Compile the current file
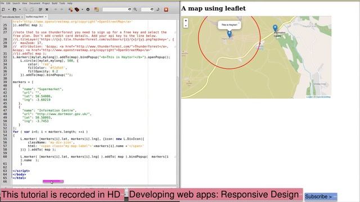Screen dimensions: 360x202 pos(70,10)
